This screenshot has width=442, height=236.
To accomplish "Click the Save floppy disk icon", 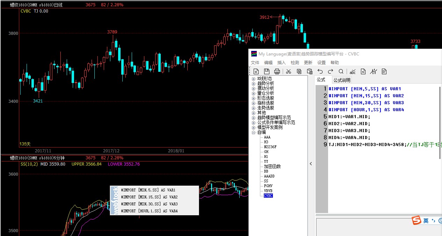I will (267, 71).
